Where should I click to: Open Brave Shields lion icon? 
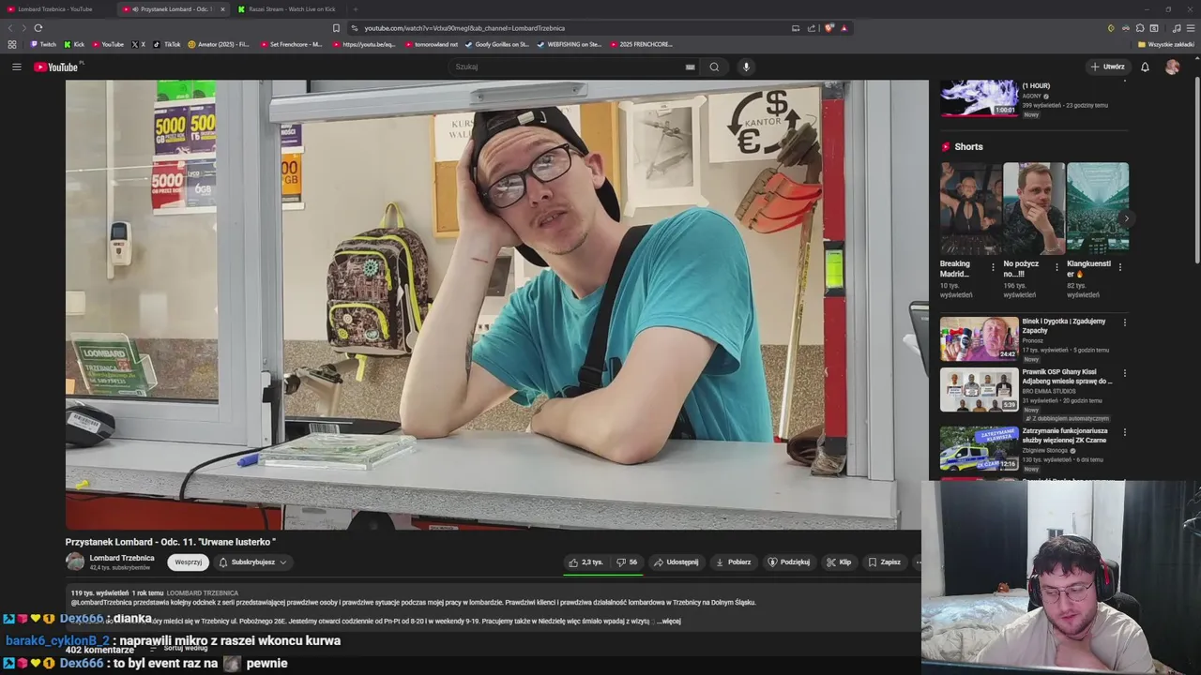coord(829,28)
